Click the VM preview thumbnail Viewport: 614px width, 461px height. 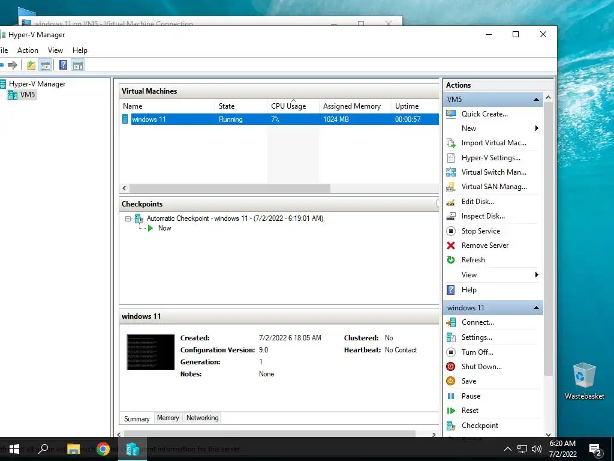point(151,352)
